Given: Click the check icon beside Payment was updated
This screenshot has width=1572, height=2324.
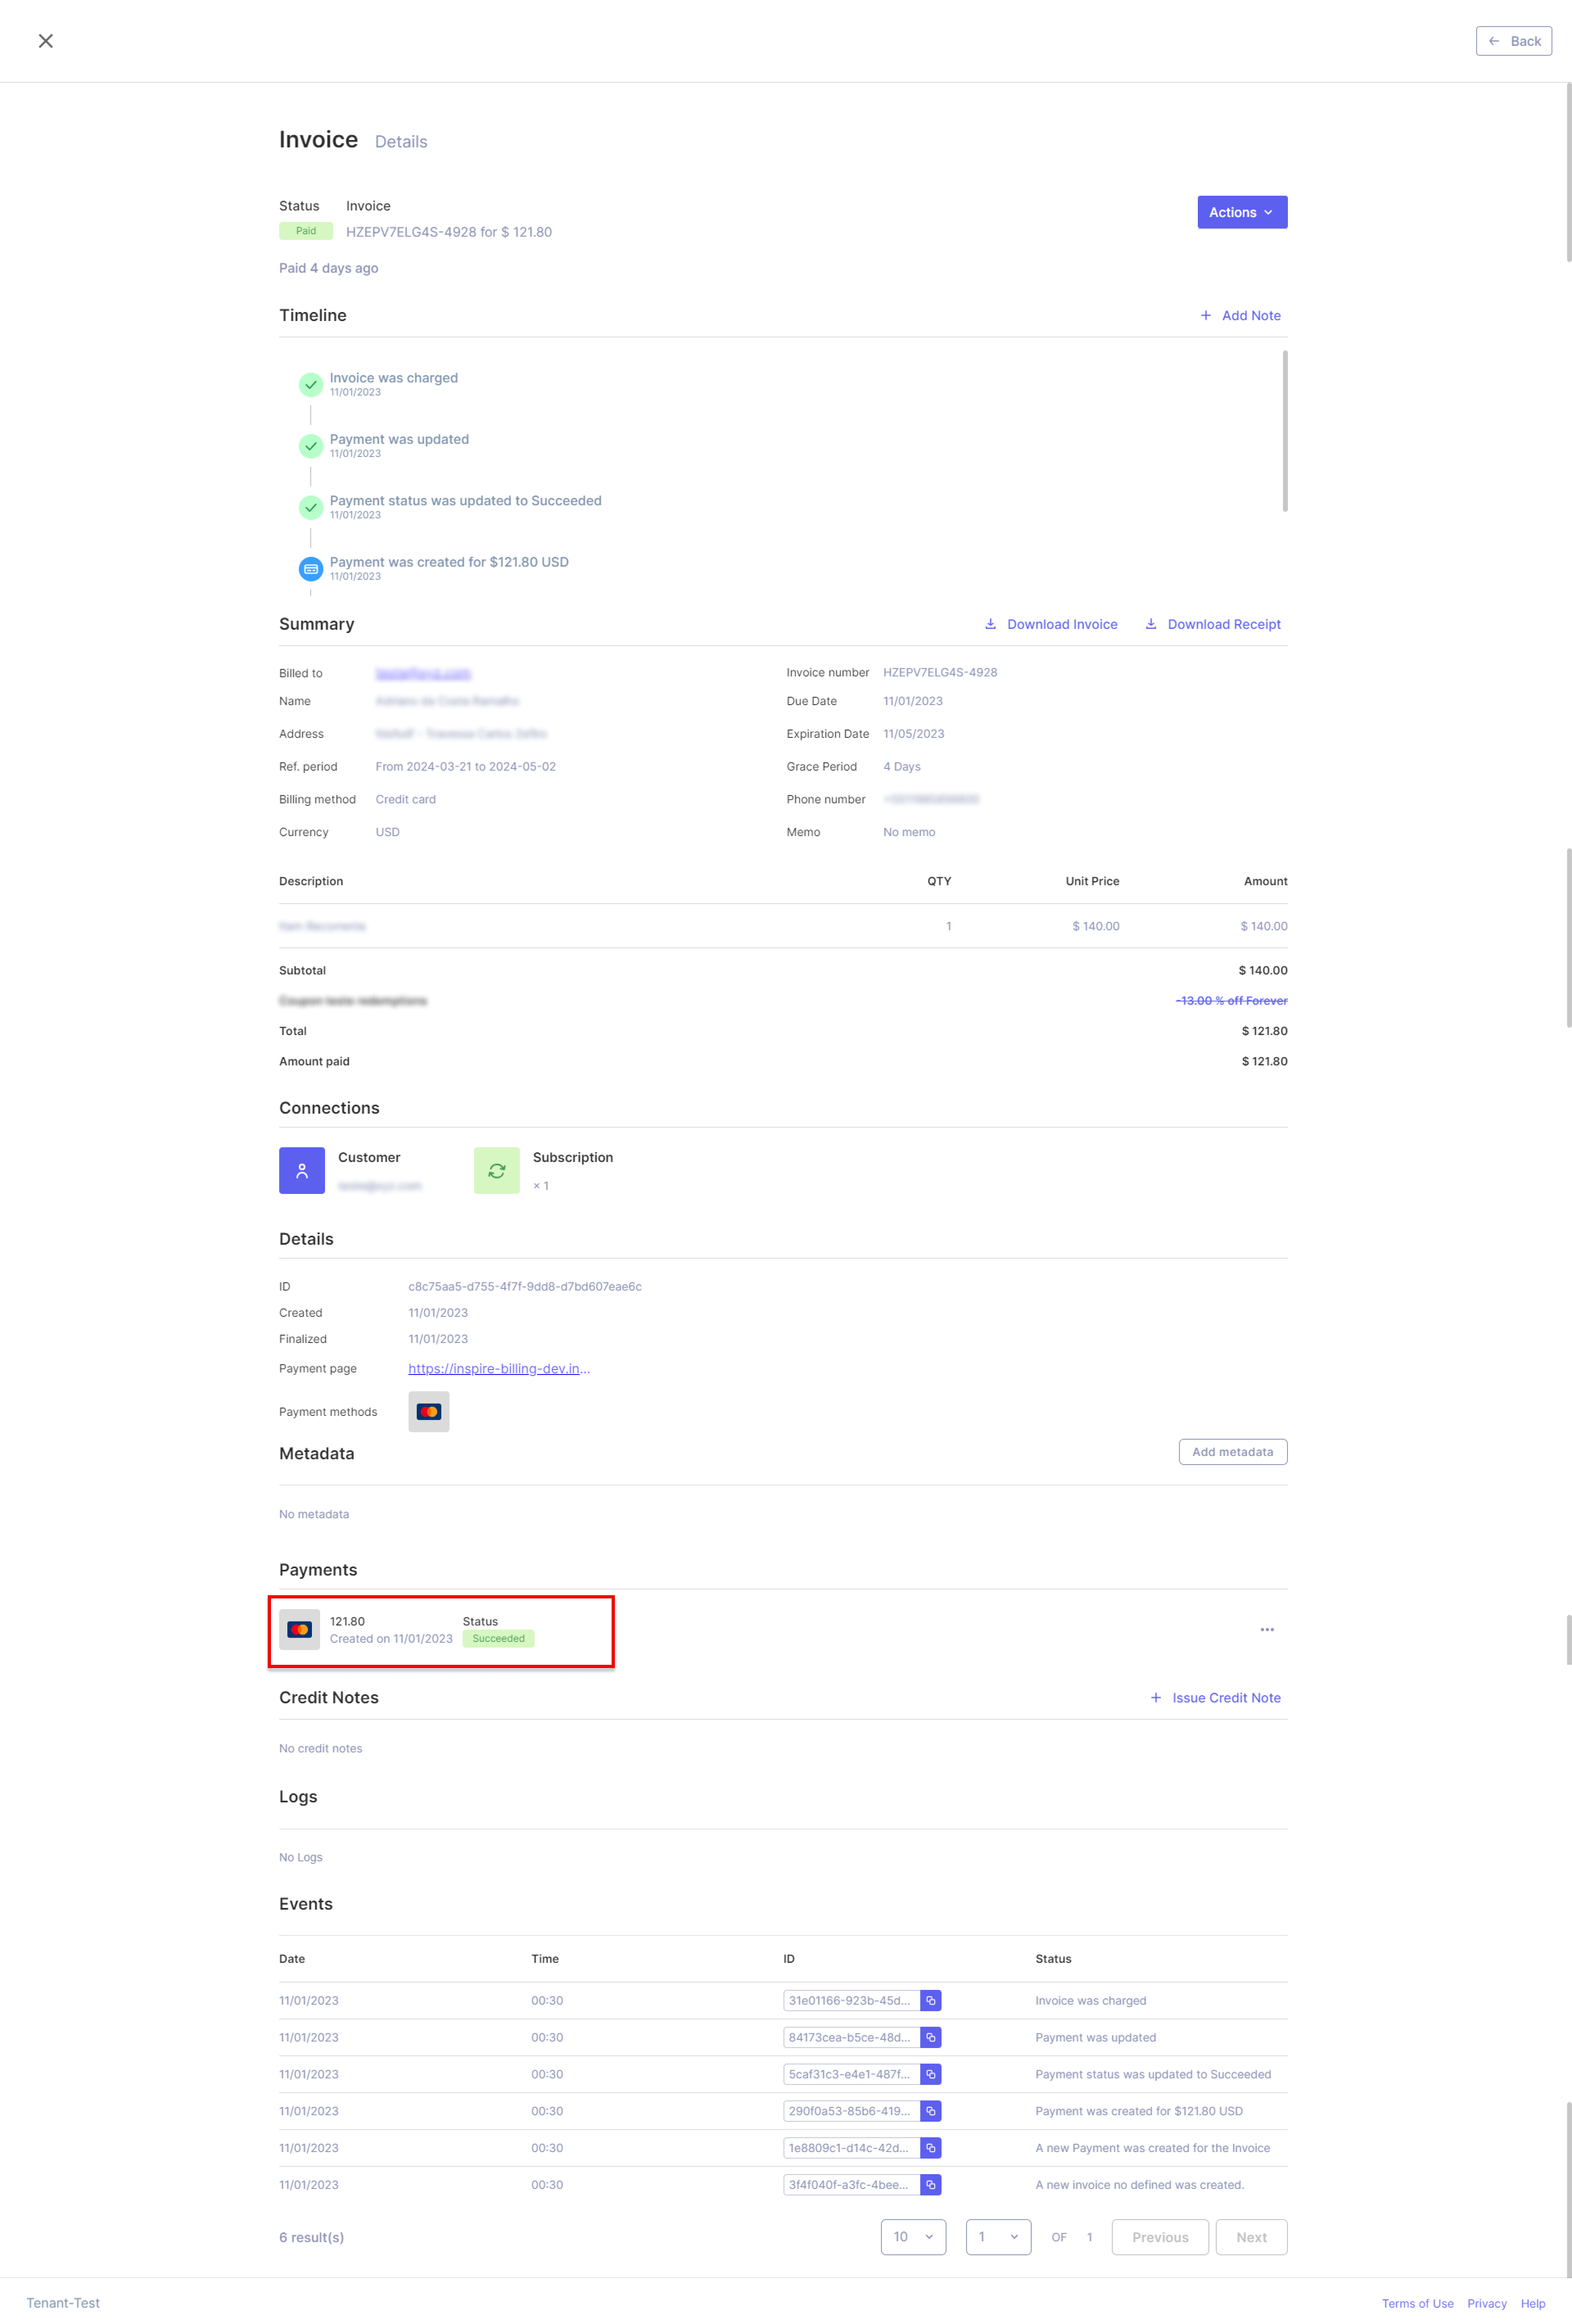Looking at the screenshot, I should pyautogui.click(x=311, y=446).
